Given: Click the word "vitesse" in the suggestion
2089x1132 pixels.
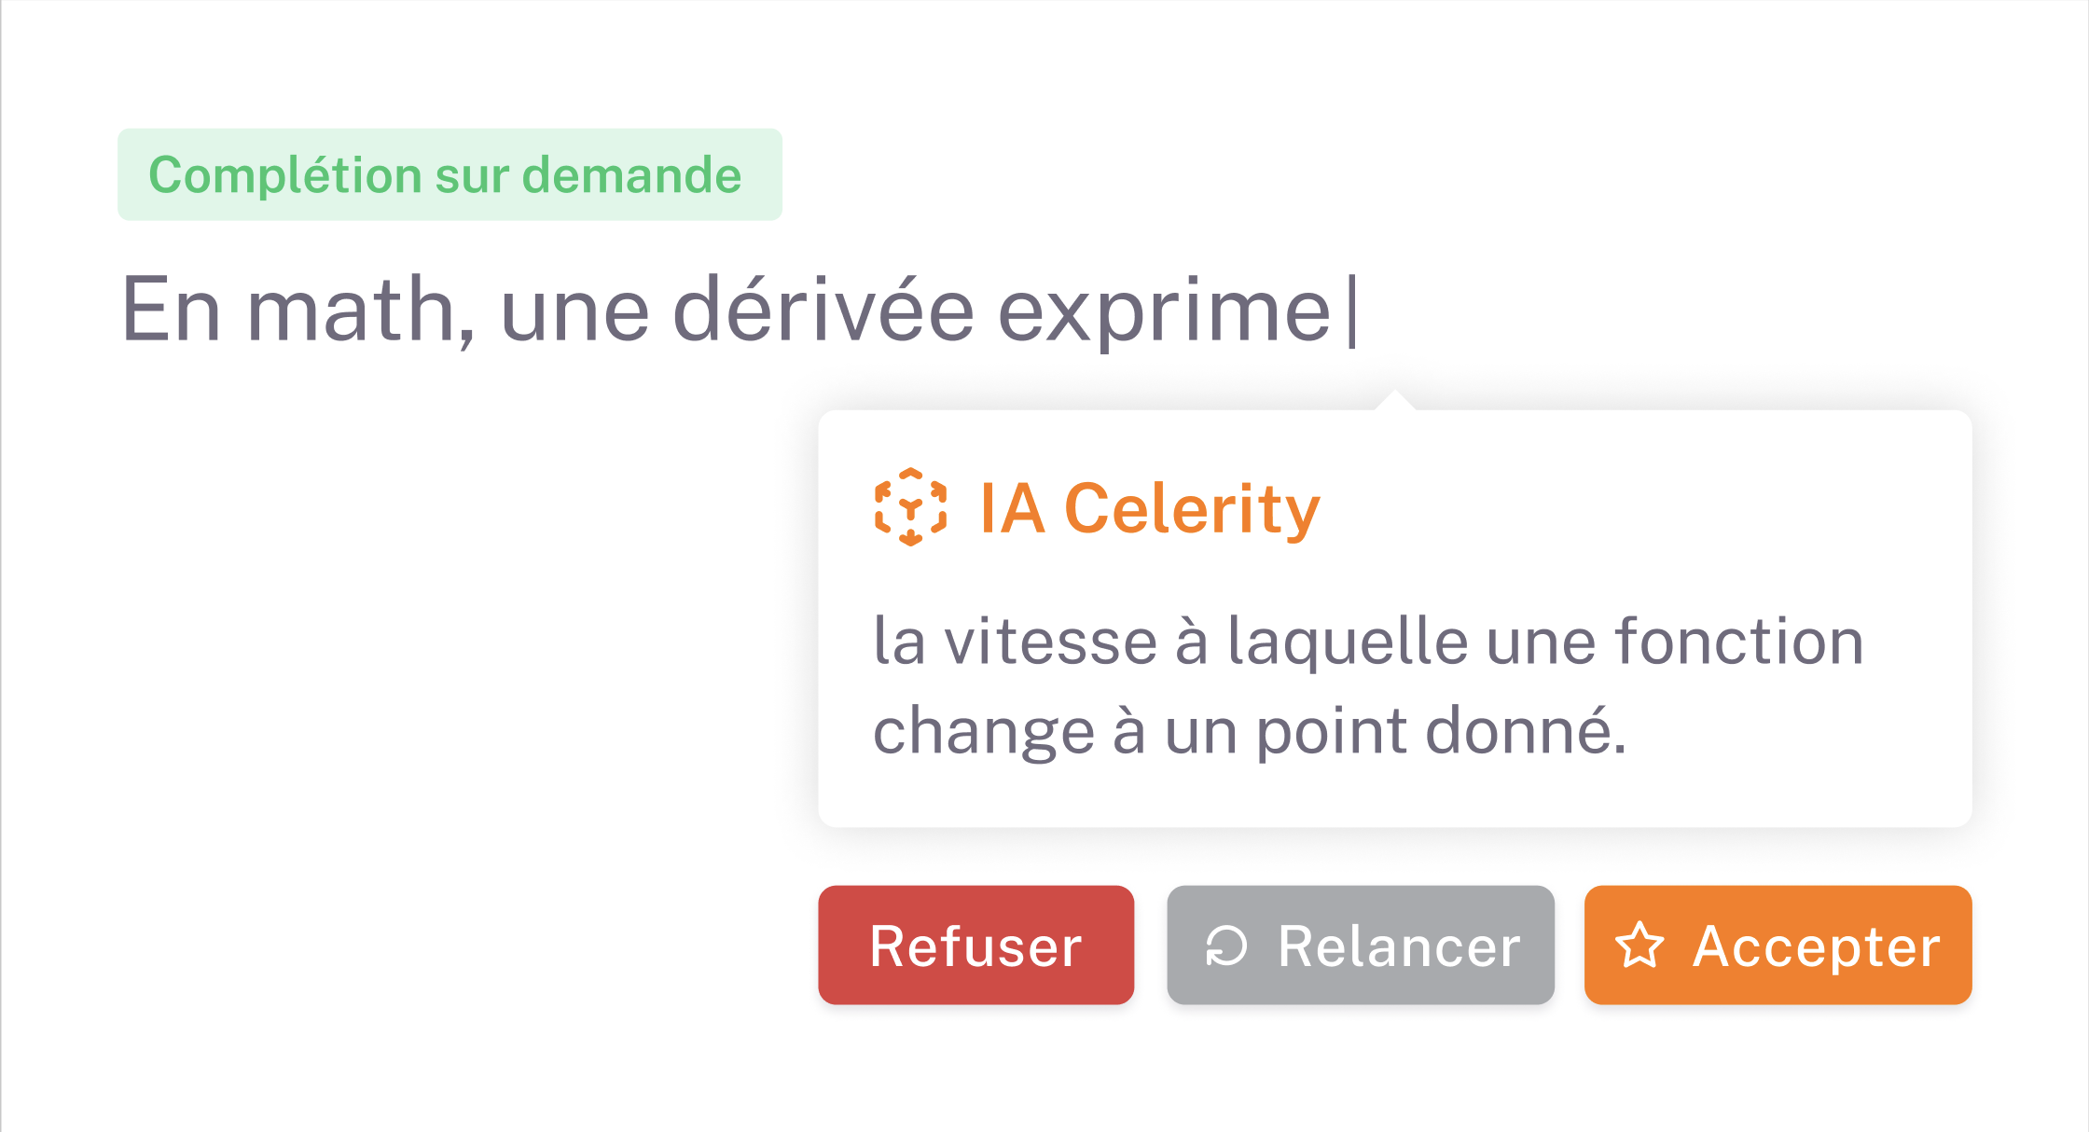Looking at the screenshot, I should pyautogui.click(x=1051, y=642).
